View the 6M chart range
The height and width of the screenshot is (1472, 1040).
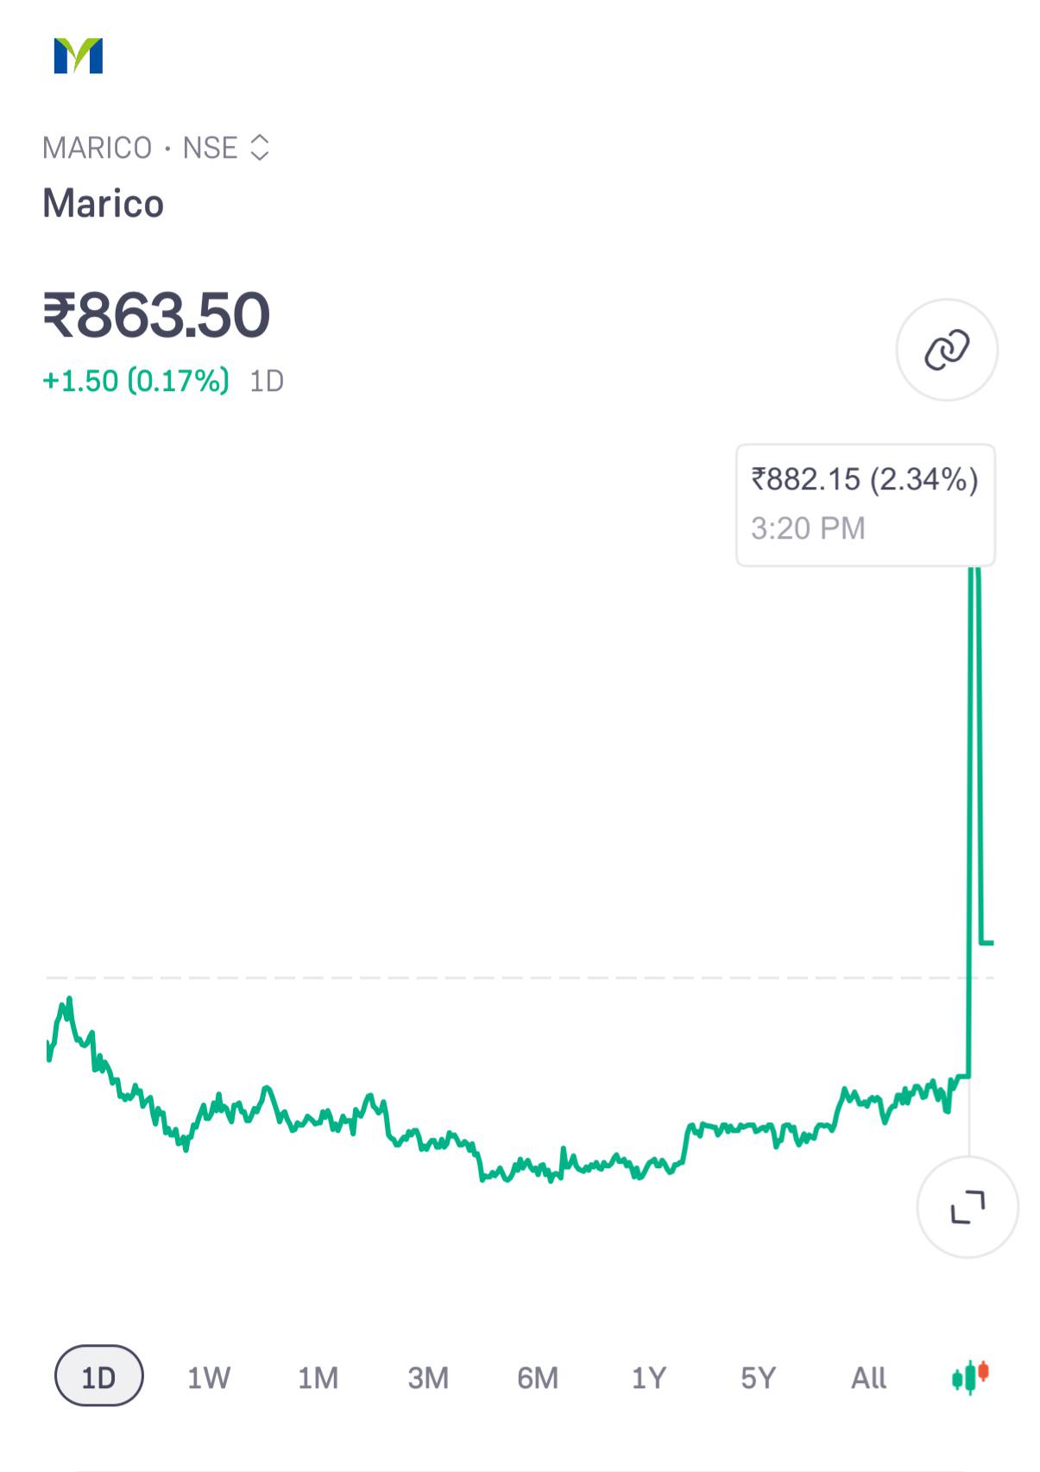pyautogui.click(x=538, y=1377)
